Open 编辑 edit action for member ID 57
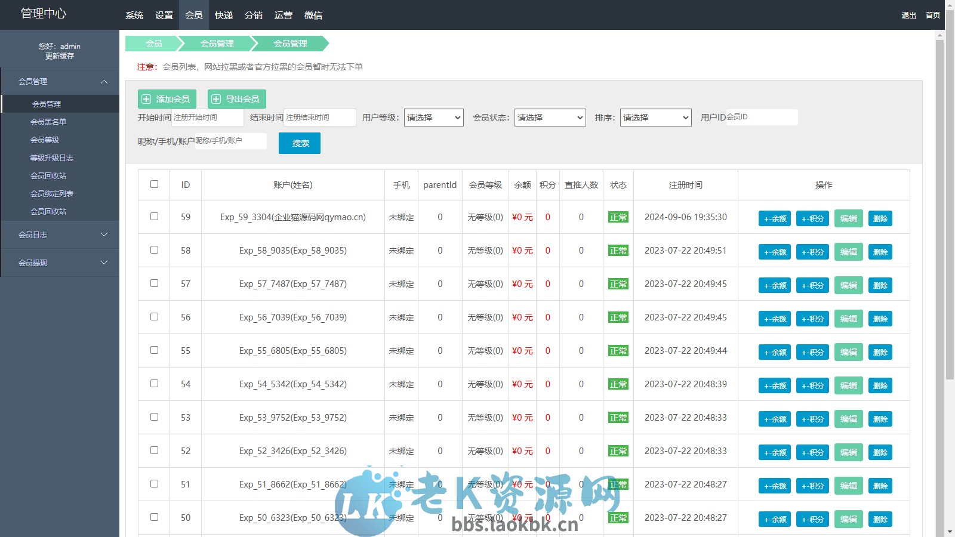 [848, 285]
